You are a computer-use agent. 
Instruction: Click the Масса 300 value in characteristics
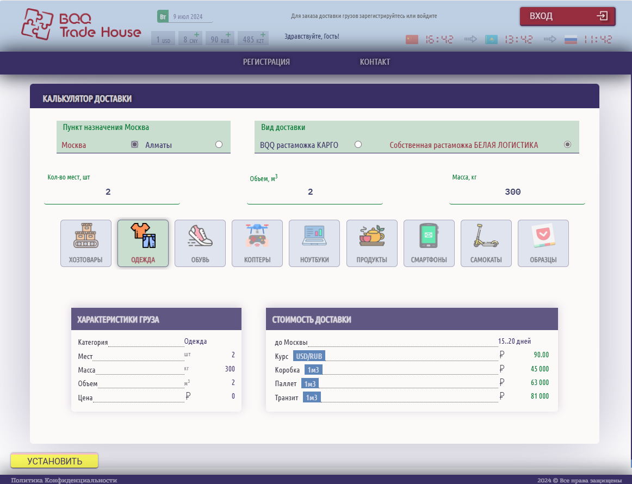pyautogui.click(x=230, y=369)
